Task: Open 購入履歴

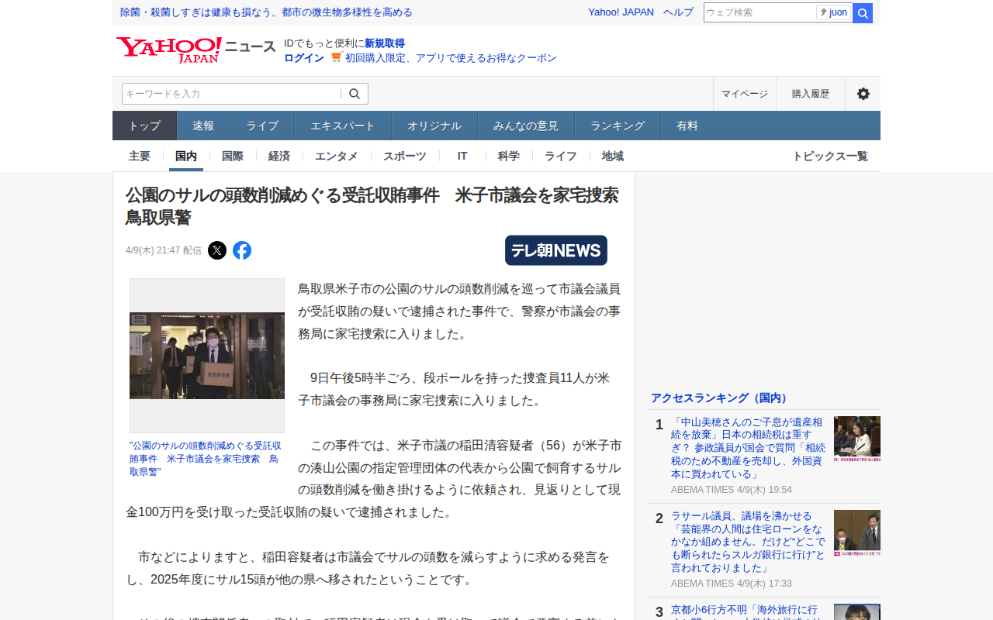Action: coord(811,94)
